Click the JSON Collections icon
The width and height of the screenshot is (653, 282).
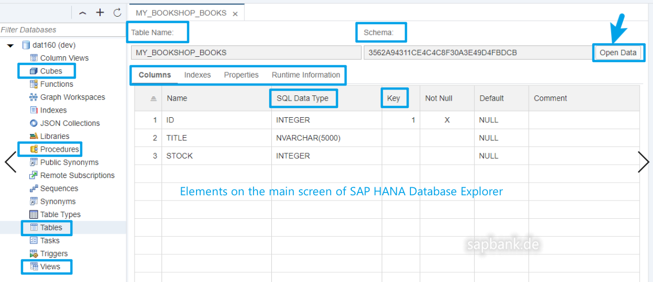point(34,123)
